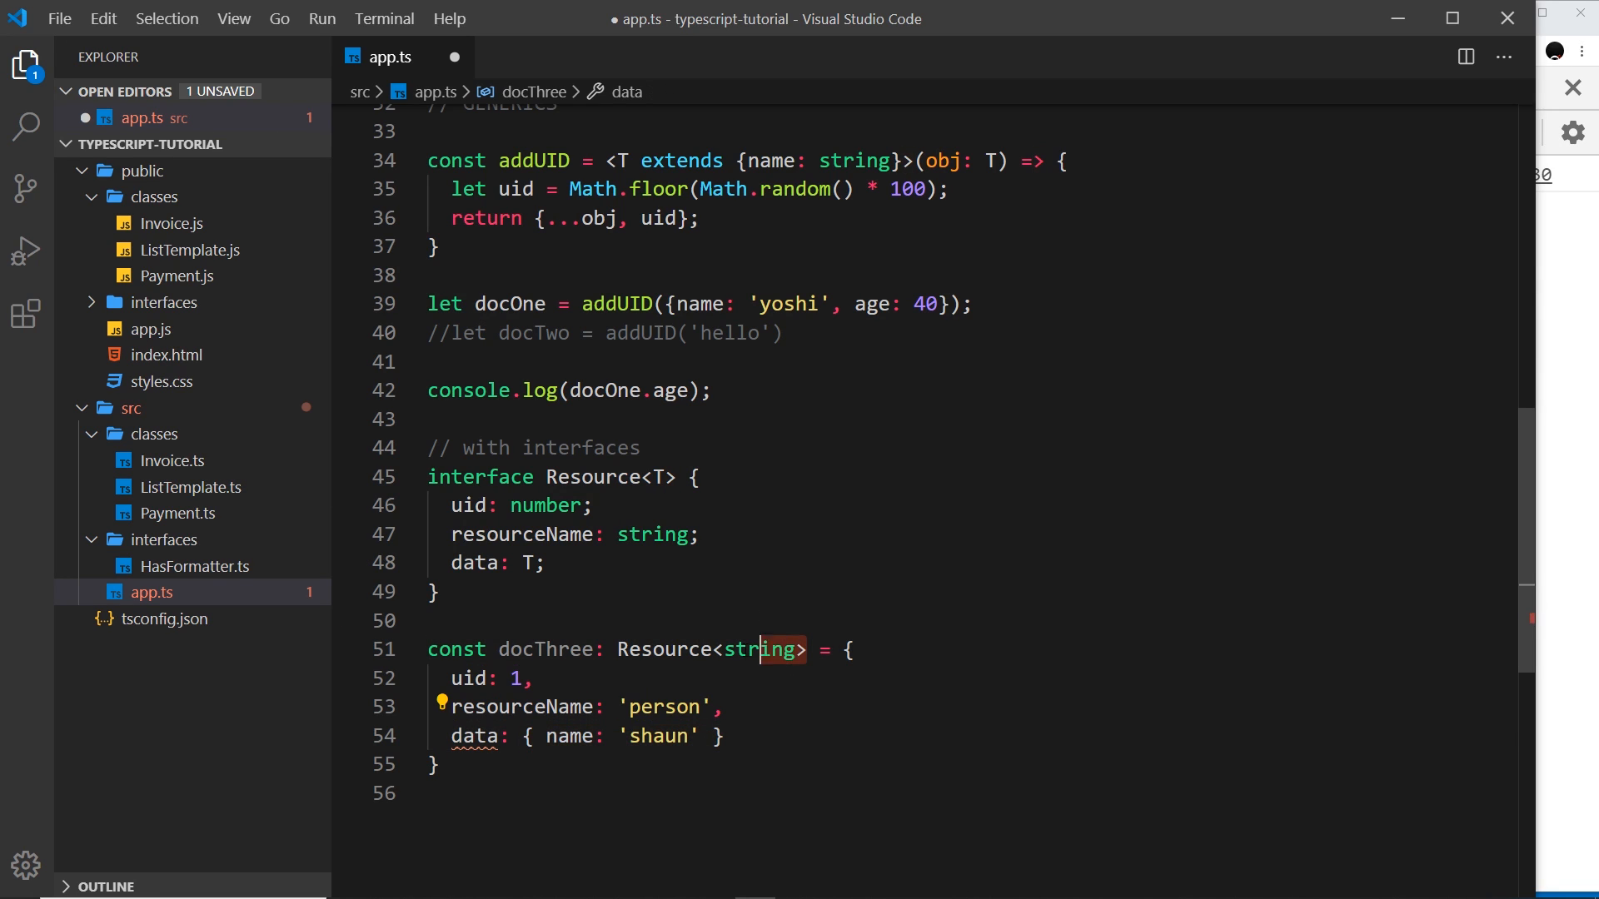Open Invoice.js in public classes

(172, 223)
